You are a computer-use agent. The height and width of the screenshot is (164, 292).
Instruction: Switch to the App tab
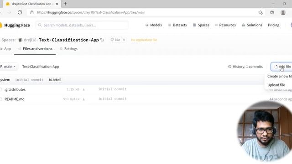tap(5, 49)
